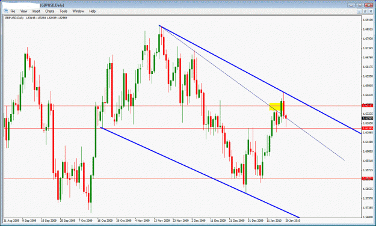The height and width of the screenshot is (226, 376).
Task: Click the 20 Jan 2010 date label
Action: point(292,221)
